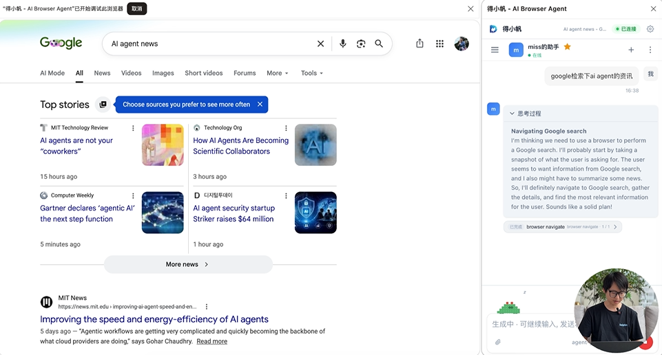Click the Computer Weekly network thumbnail
This screenshot has height=355, width=662.
click(x=163, y=213)
